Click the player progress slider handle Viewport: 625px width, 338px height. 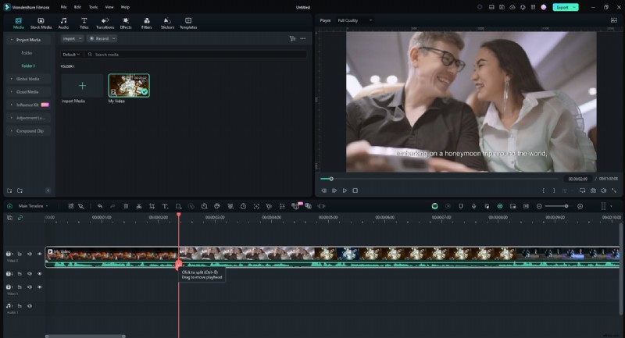[330, 179]
